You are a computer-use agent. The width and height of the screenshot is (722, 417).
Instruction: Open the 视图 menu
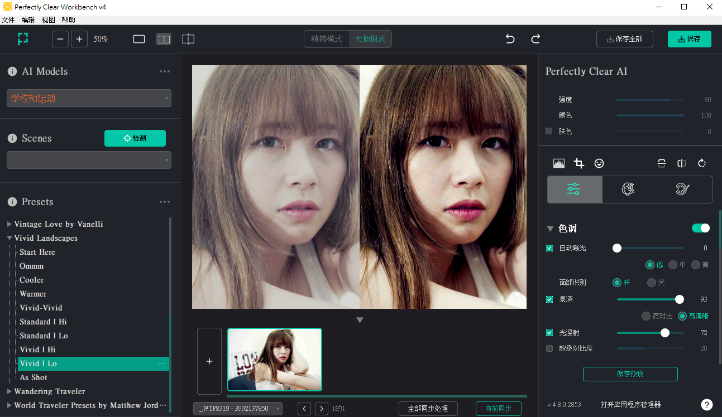pyautogui.click(x=49, y=20)
